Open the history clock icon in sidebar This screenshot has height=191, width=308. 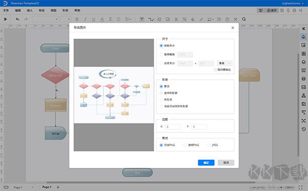303,129
